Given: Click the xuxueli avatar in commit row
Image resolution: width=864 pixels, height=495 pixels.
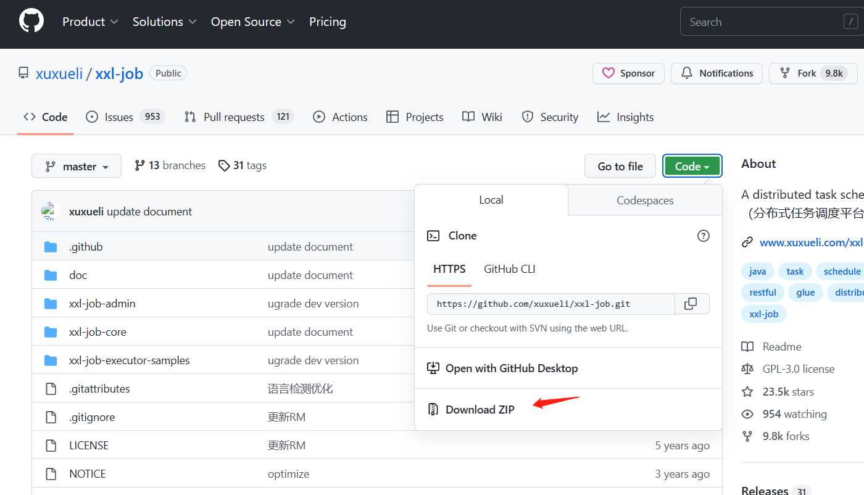Looking at the screenshot, I should pos(50,212).
